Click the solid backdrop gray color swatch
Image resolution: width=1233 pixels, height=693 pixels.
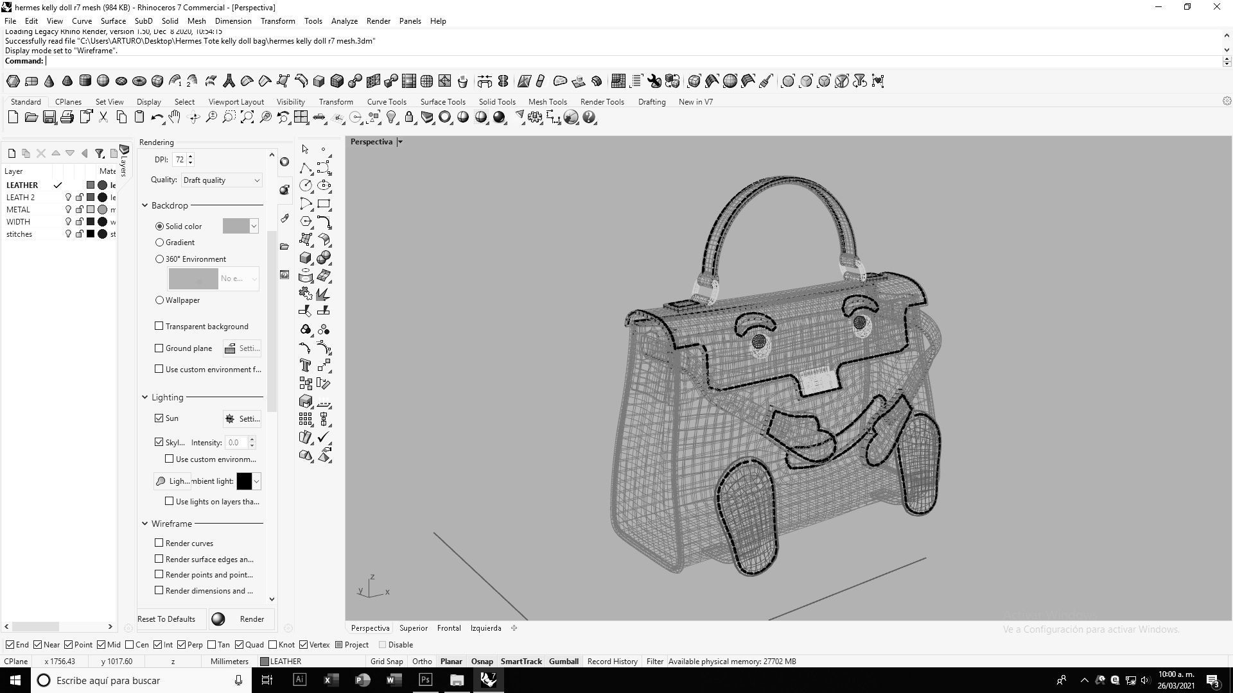[236, 227]
